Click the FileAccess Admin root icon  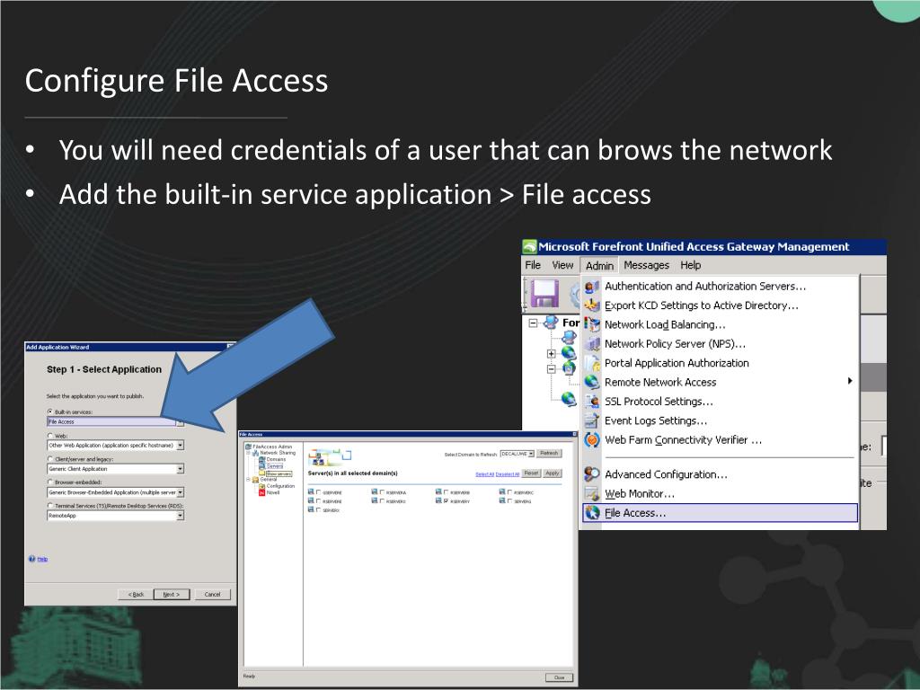(248, 447)
